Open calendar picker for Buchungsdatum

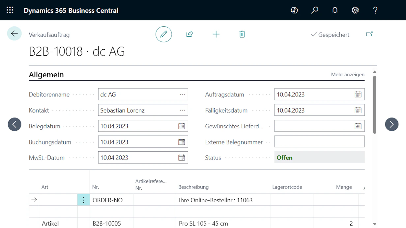182,142
